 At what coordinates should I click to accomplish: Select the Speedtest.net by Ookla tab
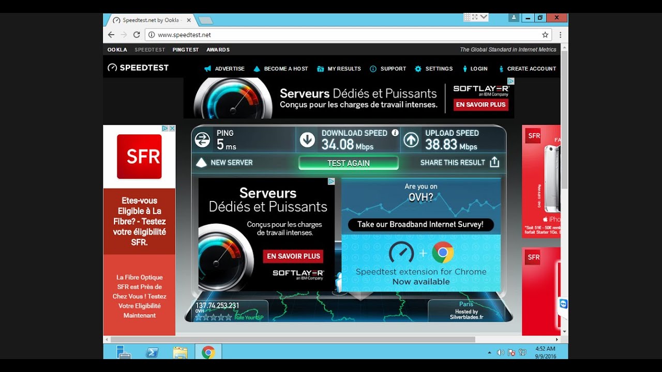point(150,20)
